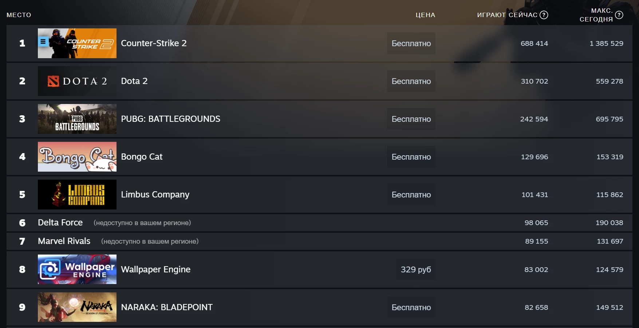Image resolution: width=639 pixels, height=328 pixels.
Task: Click help icon beside Макс. сегодня
Action: point(619,15)
